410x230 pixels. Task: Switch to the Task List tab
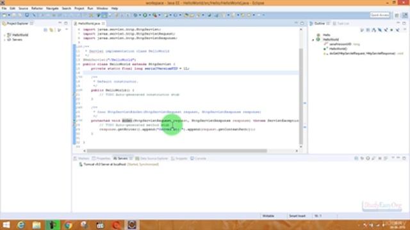click(341, 24)
